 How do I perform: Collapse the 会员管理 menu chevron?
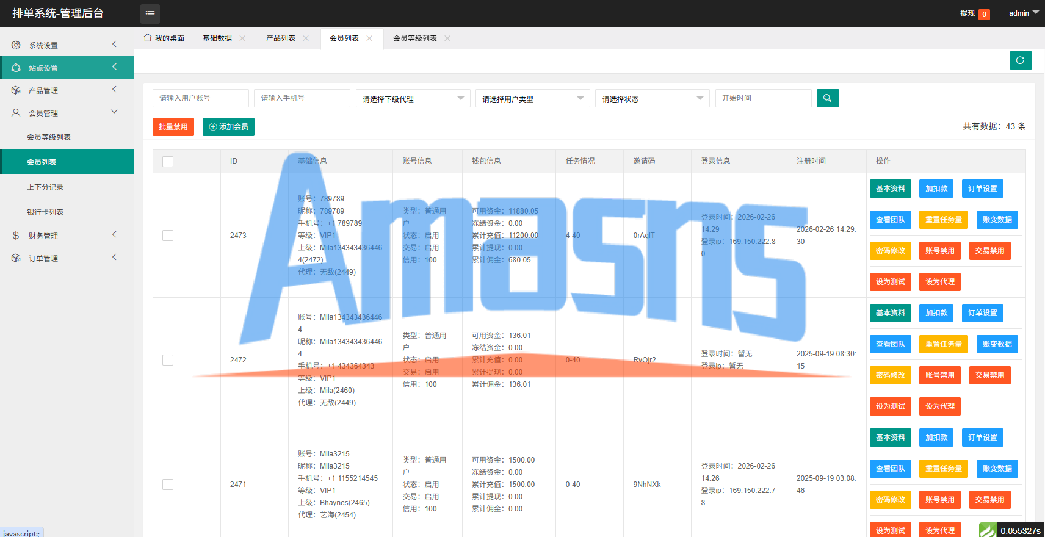(x=114, y=112)
